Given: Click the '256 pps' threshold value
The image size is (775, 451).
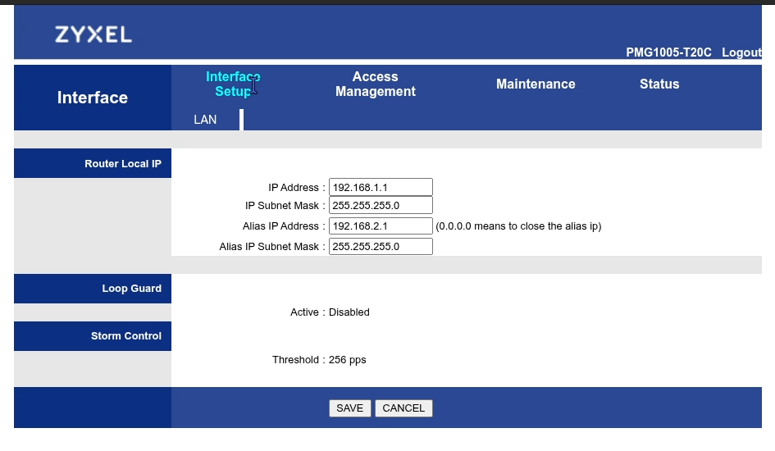Looking at the screenshot, I should click(x=348, y=360).
